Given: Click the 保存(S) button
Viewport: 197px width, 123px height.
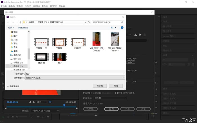Looking at the screenshot, I should pos(100,86).
